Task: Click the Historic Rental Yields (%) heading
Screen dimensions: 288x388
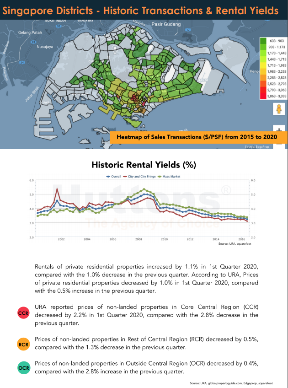Action: (x=144, y=165)
